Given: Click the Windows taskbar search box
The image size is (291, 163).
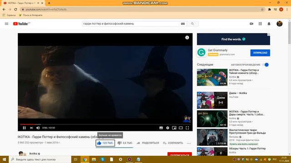Looking at the screenshot, I should 40,159.
